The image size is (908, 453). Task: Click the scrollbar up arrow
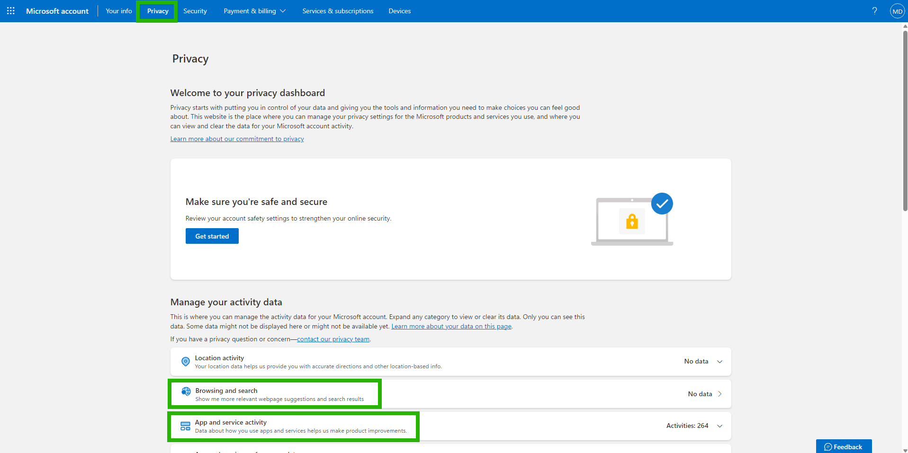coord(905,26)
